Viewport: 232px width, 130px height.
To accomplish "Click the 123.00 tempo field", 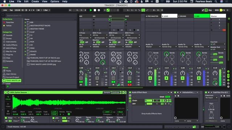I will click(x=17, y=10).
